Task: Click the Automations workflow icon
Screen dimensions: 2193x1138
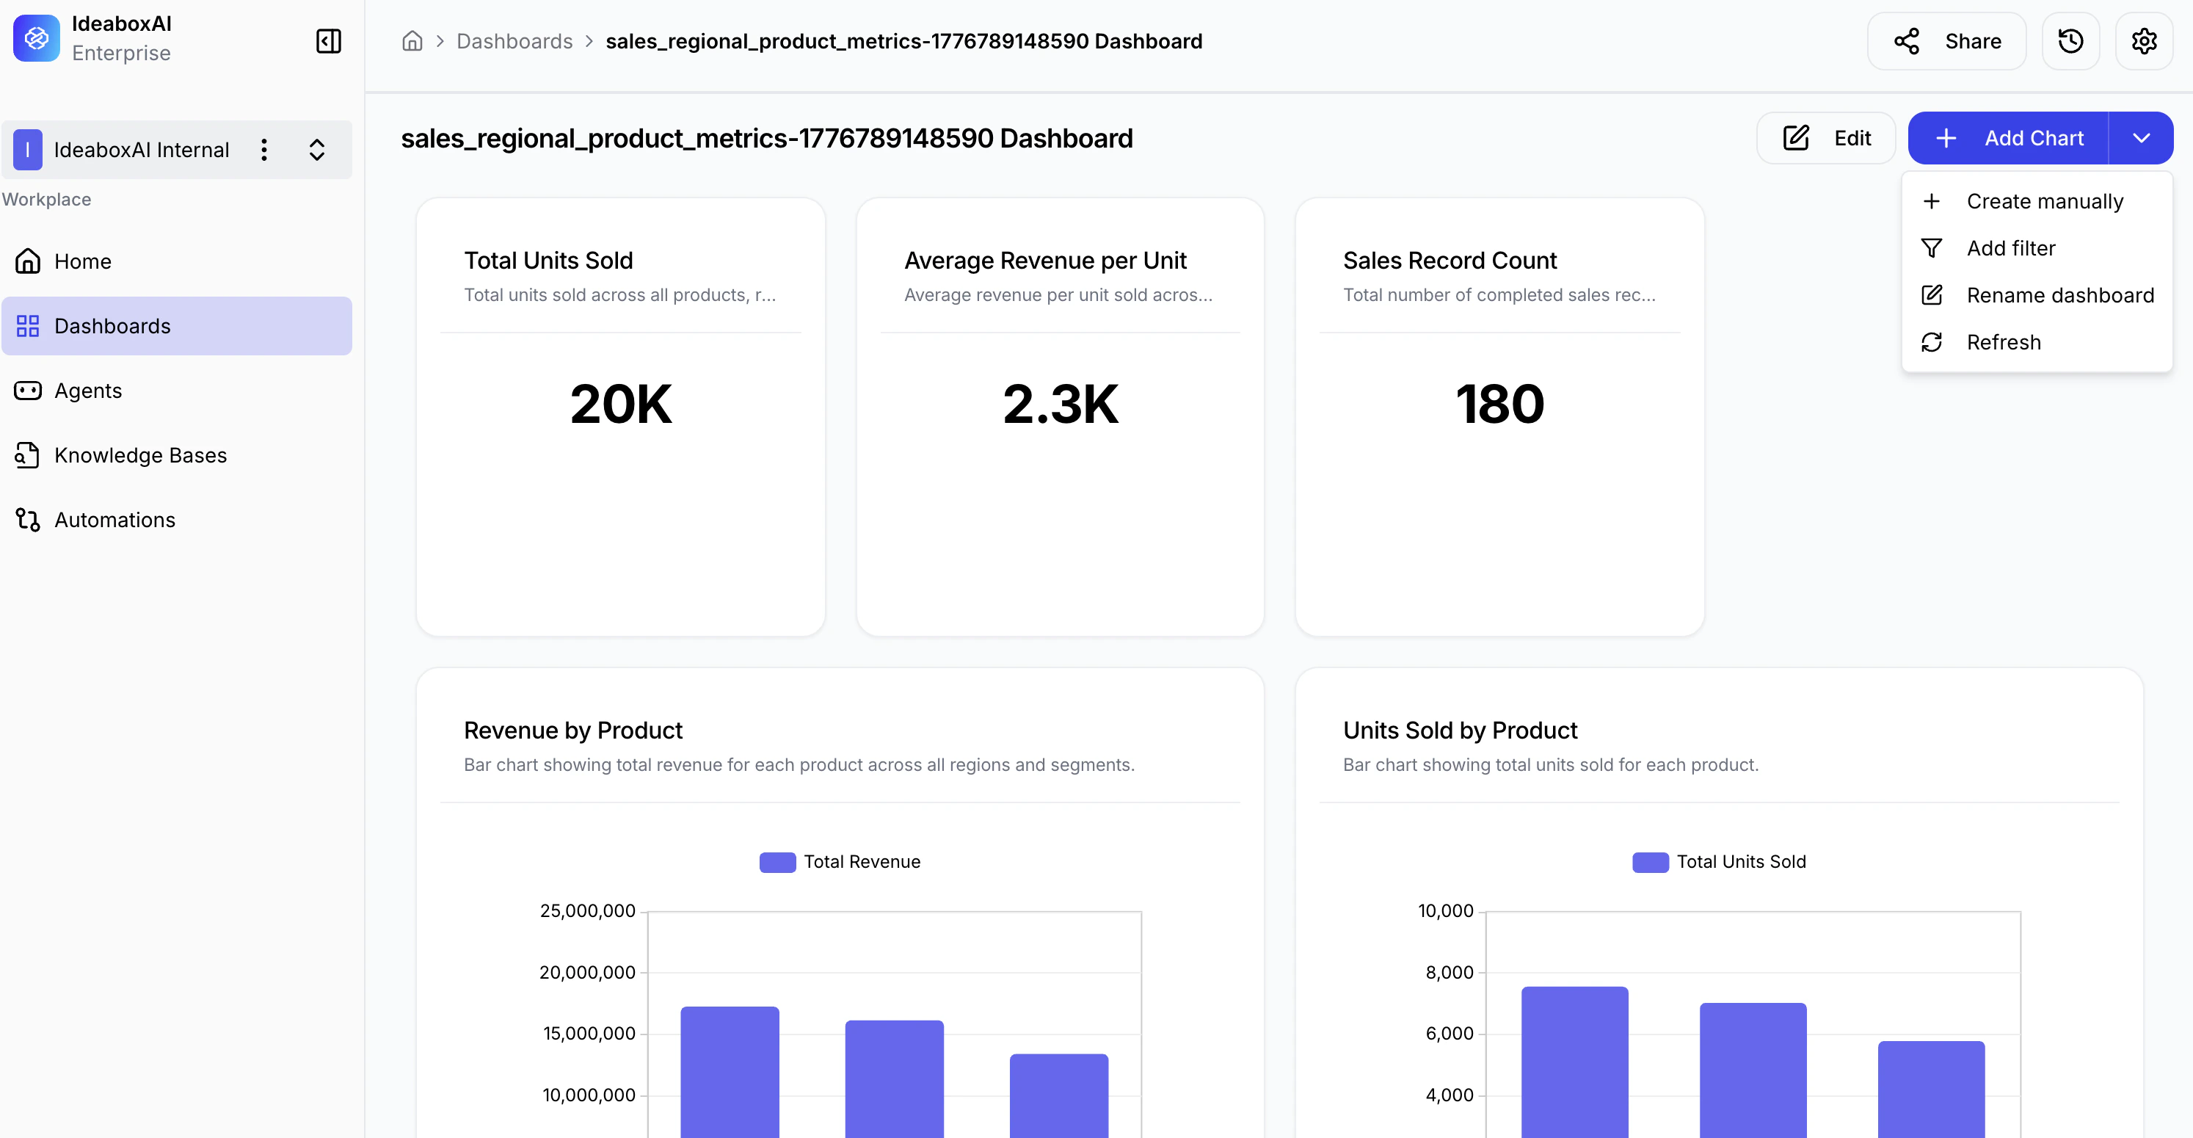Action: click(28, 521)
